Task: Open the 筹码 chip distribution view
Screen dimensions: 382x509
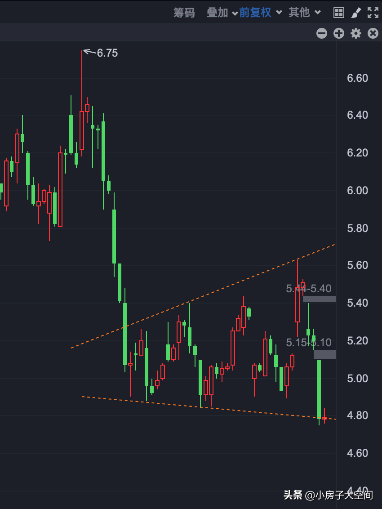Action: pyautogui.click(x=184, y=13)
